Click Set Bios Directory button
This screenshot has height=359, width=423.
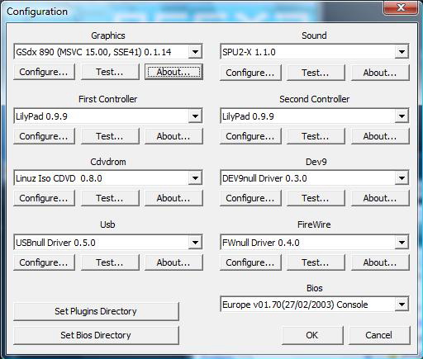tap(96, 335)
